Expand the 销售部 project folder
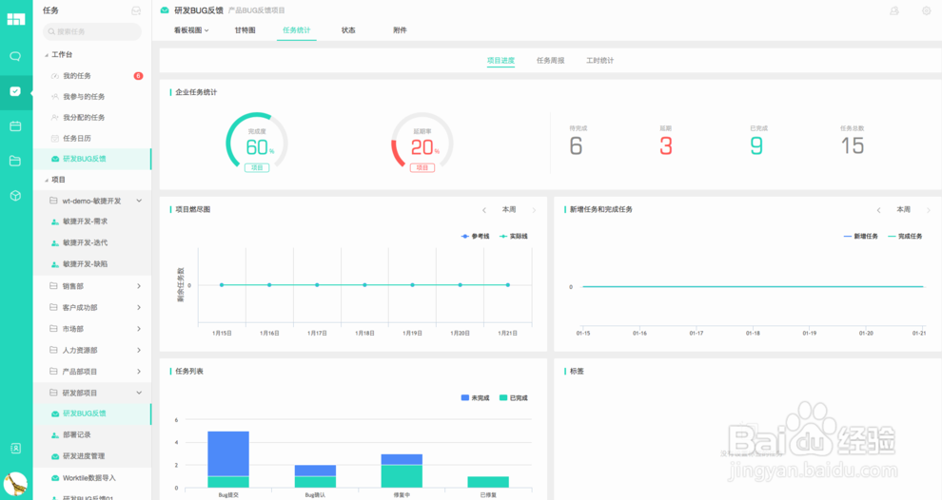Image resolution: width=942 pixels, height=500 pixels. [139, 285]
